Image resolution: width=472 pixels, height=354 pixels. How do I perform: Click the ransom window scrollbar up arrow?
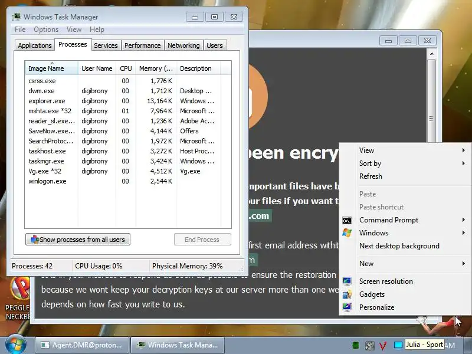[432, 54]
